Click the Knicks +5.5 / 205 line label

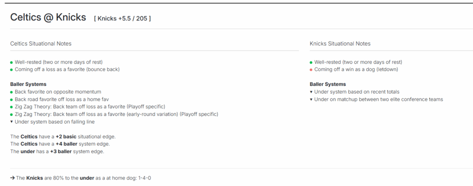(x=122, y=18)
